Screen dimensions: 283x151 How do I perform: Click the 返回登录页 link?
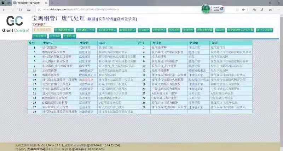126,19
